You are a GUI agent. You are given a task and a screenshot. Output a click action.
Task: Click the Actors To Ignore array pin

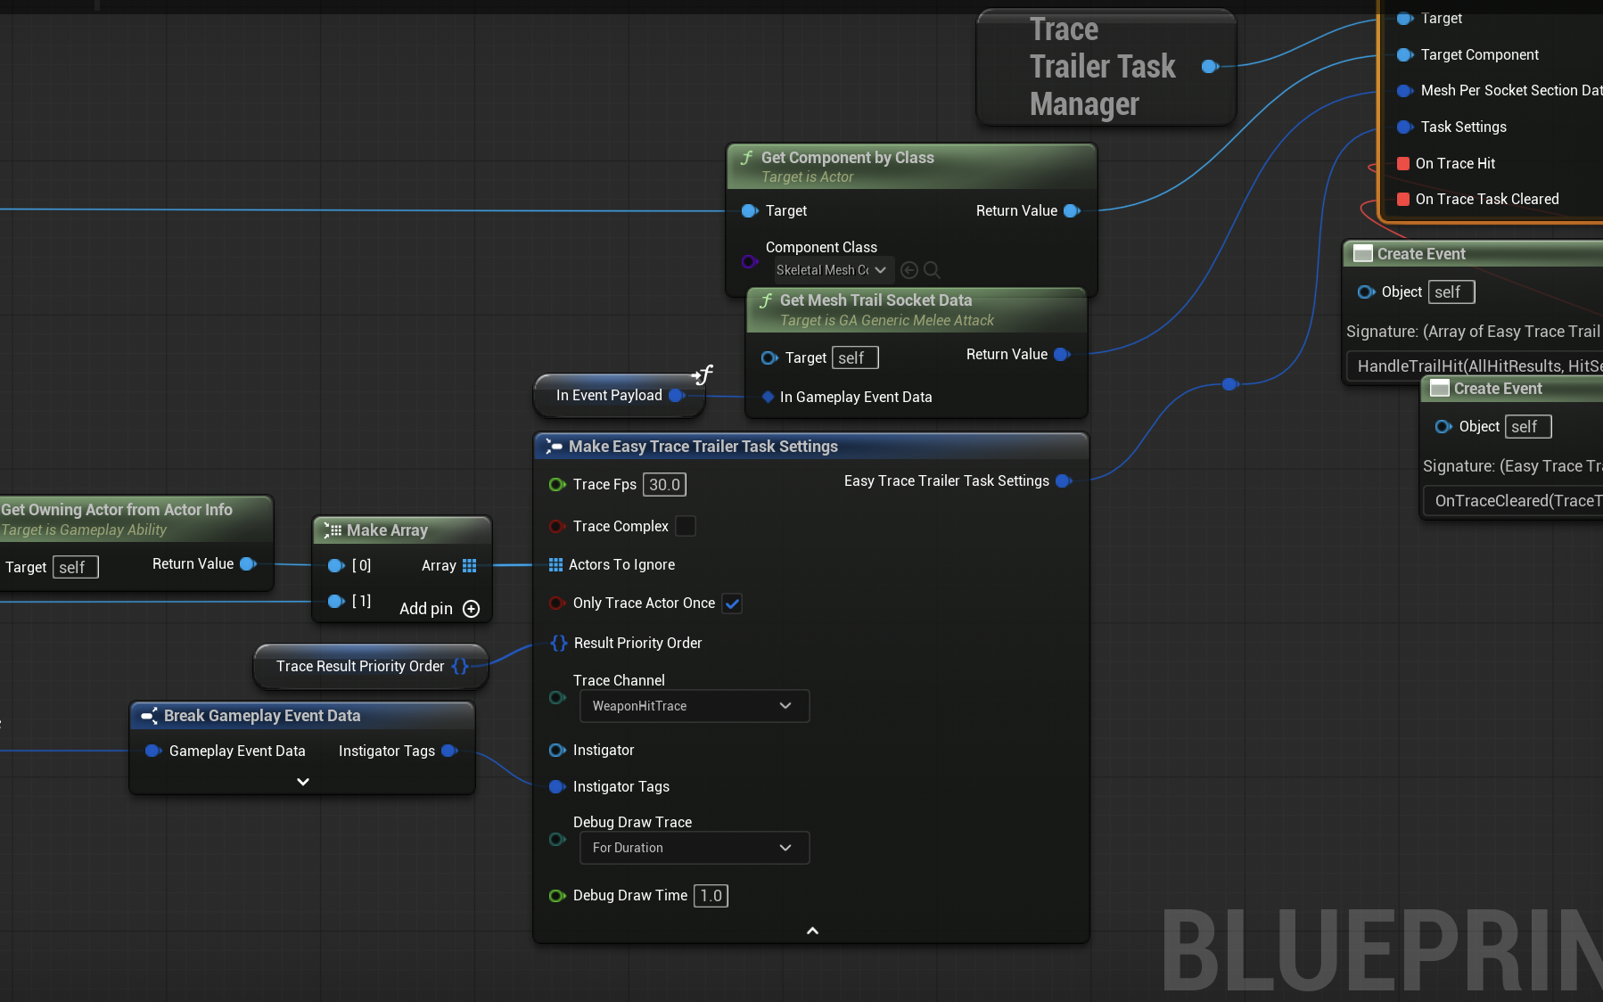(x=555, y=564)
